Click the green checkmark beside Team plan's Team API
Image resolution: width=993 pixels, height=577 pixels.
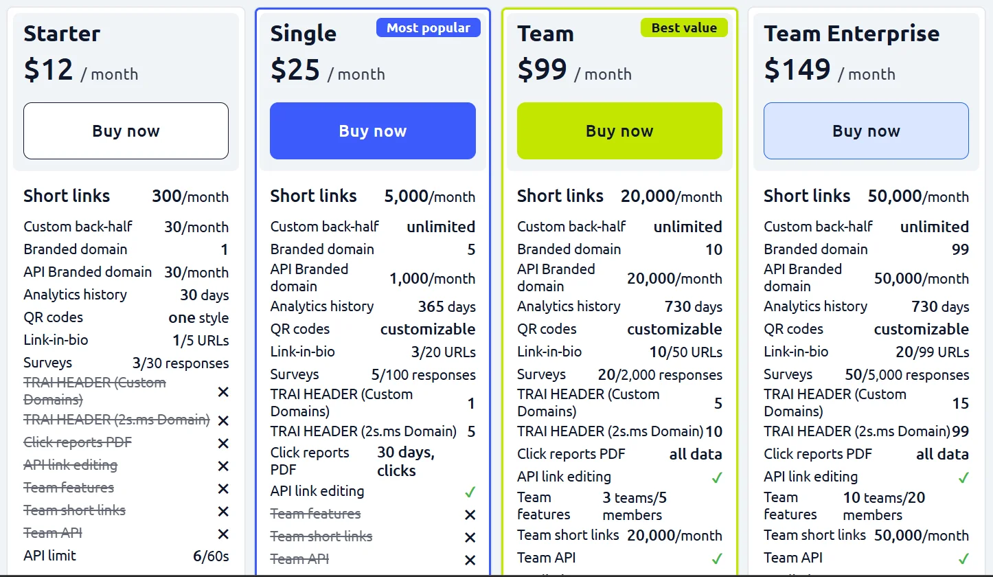[x=717, y=558]
